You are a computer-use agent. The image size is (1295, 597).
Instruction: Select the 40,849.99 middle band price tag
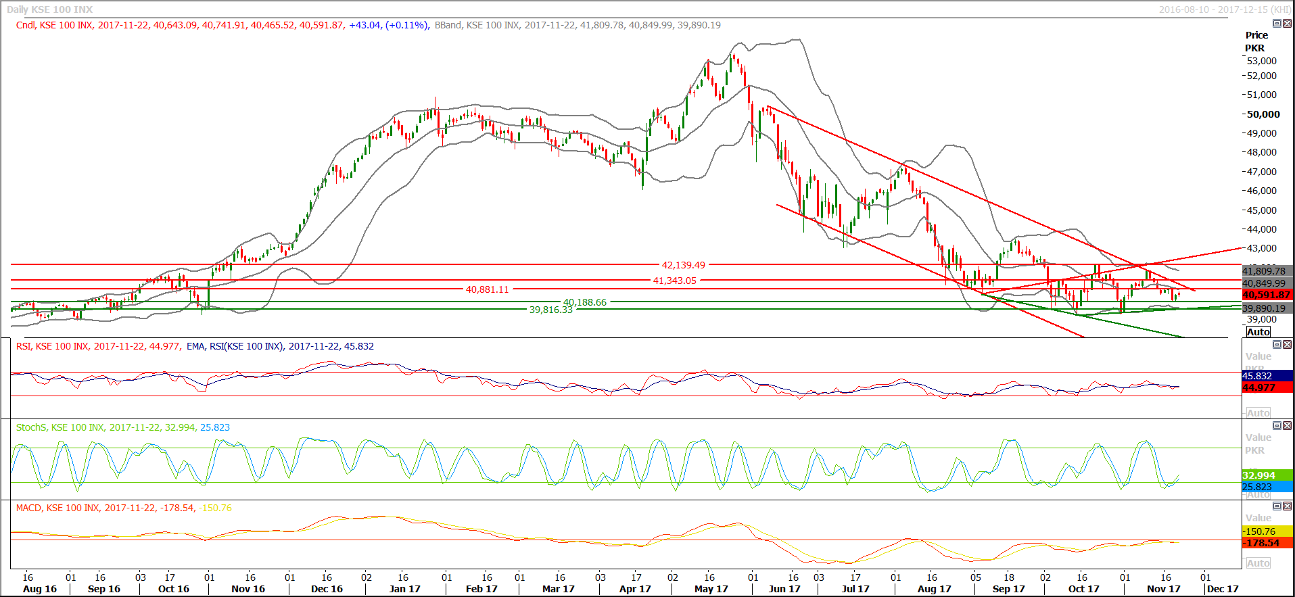coord(1267,284)
